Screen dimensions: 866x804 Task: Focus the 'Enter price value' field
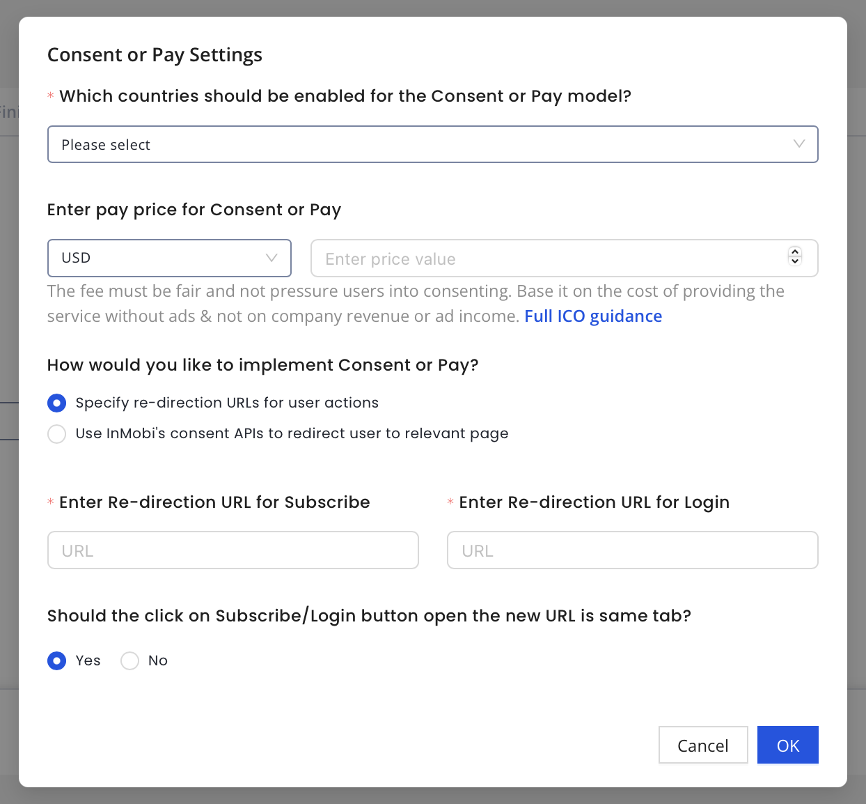543,258
